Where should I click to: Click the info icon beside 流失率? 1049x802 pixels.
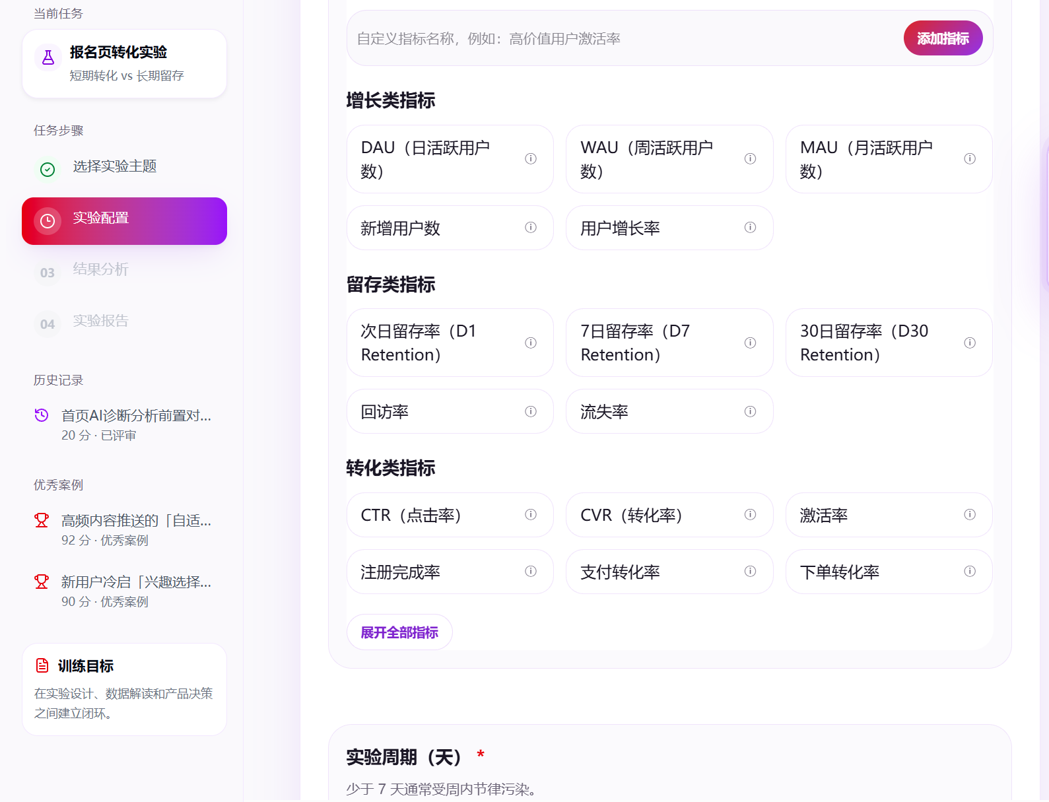tap(750, 411)
